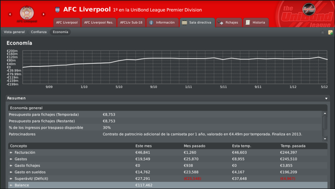This screenshot has width=335, height=189.
Task: Click Gastos last month value €25,870
Action: tap(191, 159)
